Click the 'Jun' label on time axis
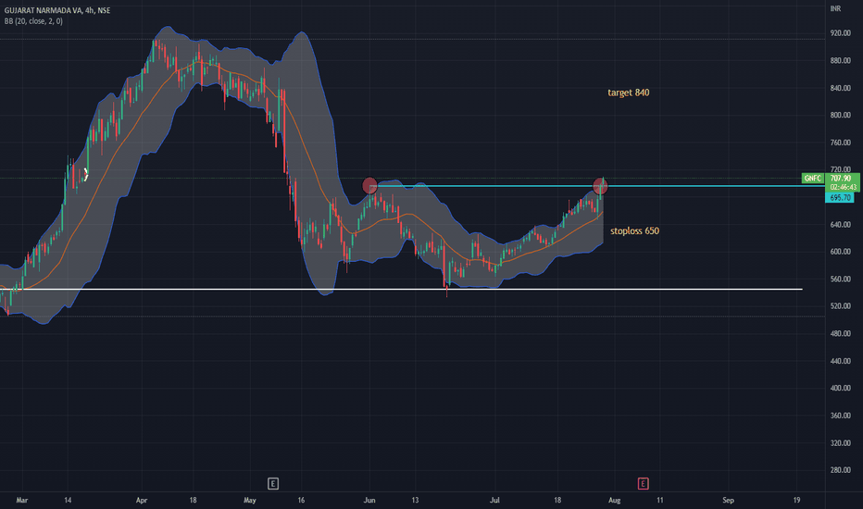Screen dimensions: 863x509 (369, 500)
